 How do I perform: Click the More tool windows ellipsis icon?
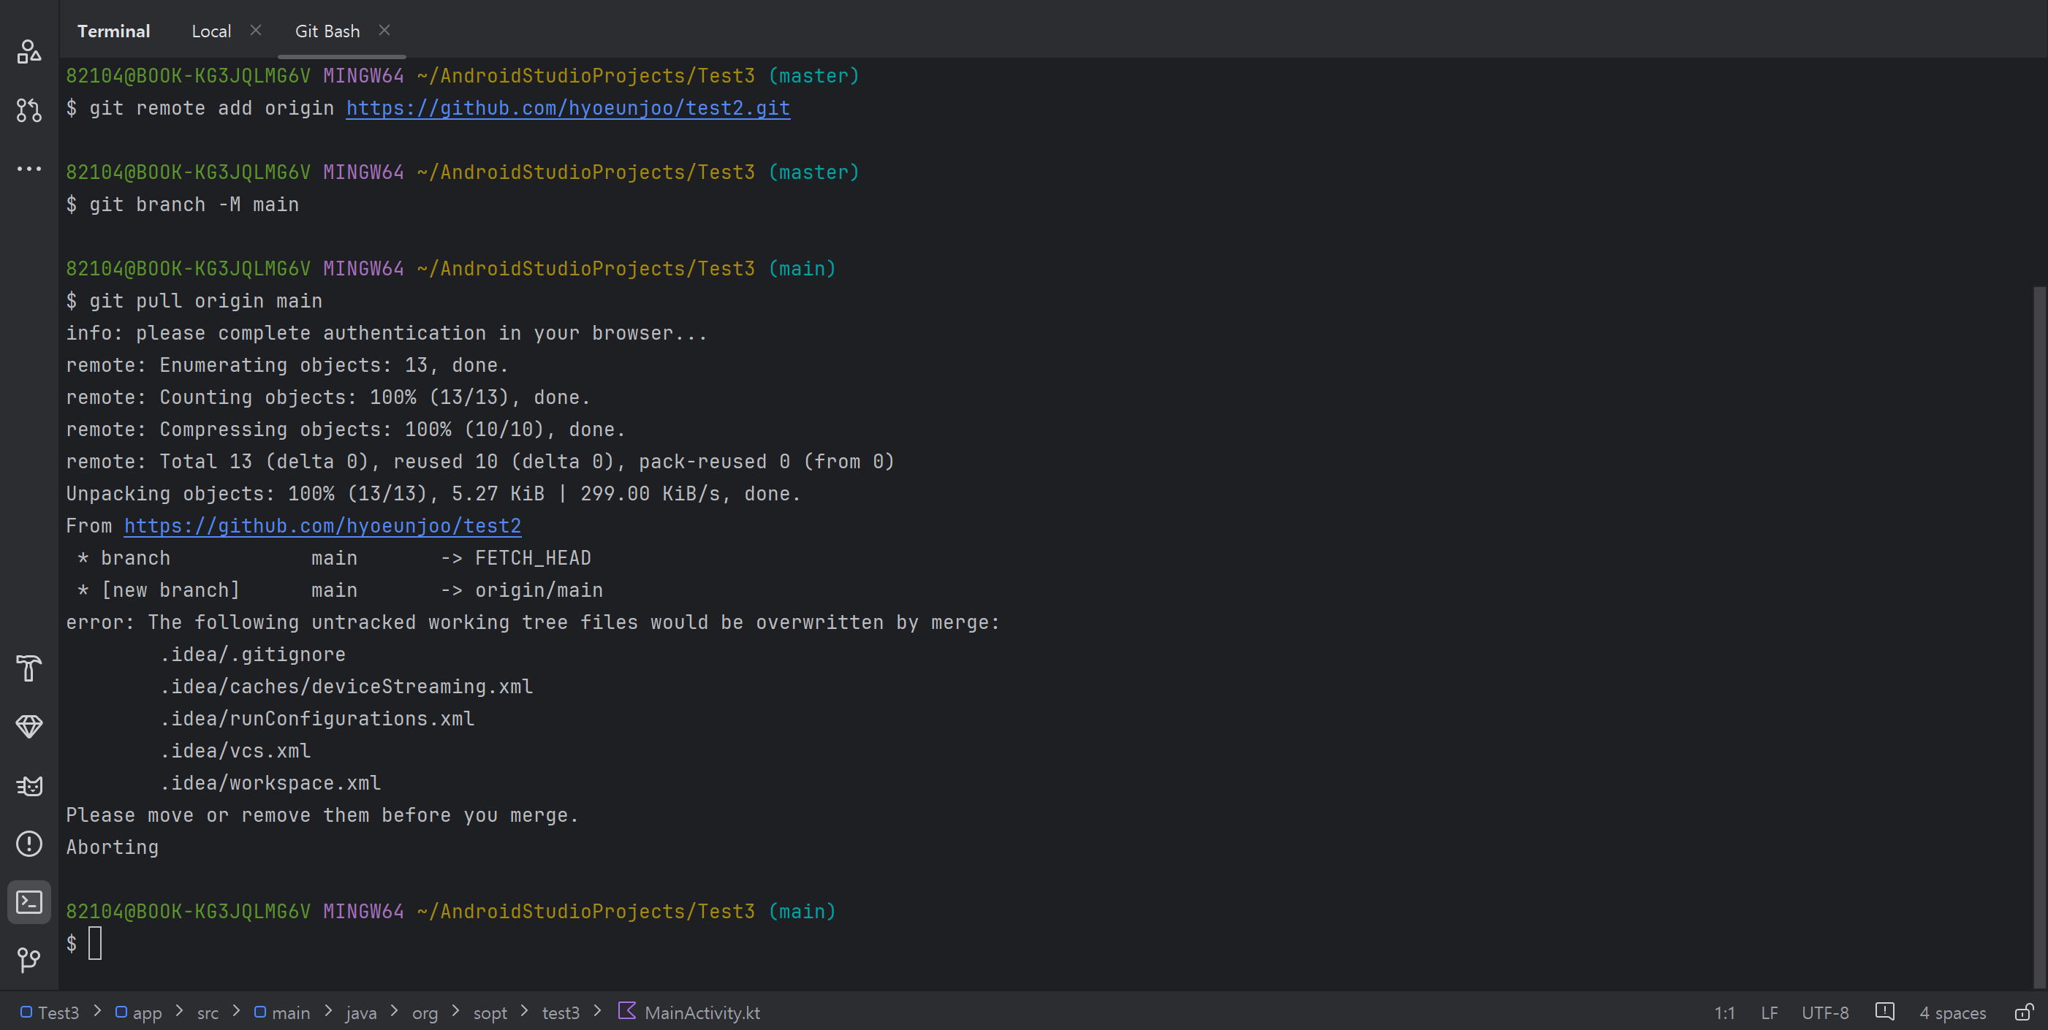coord(29,169)
